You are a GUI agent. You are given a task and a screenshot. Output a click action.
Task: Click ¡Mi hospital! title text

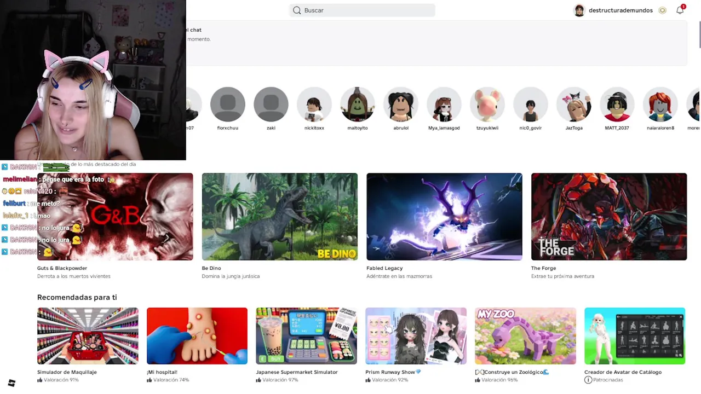[162, 372]
